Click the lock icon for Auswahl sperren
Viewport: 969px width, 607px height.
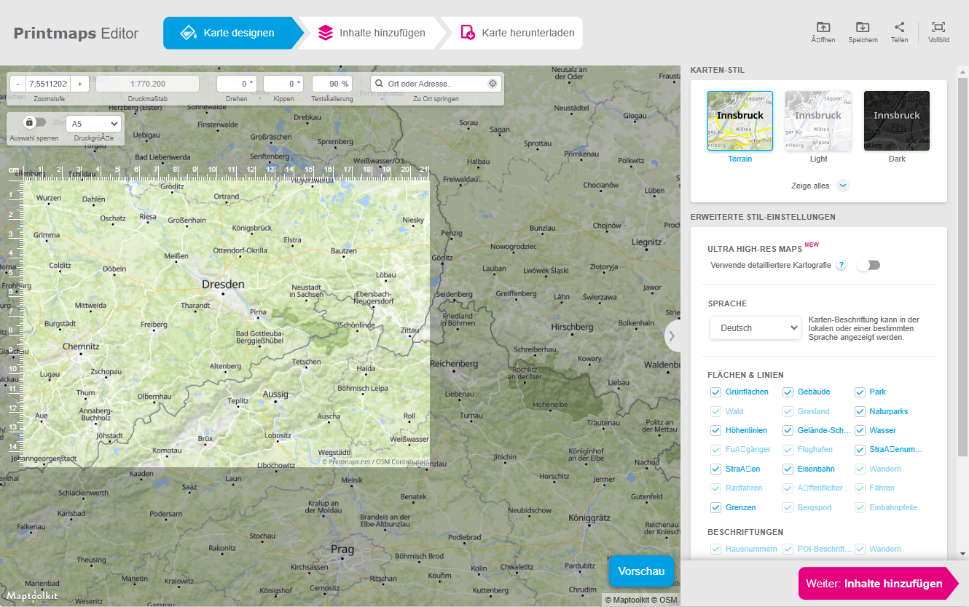click(x=29, y=122)
